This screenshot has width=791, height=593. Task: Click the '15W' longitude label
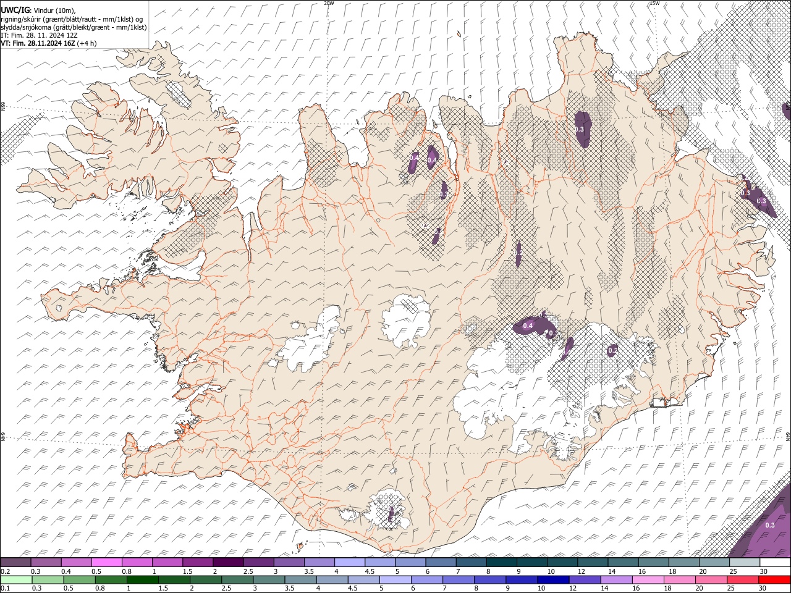pos(654,3)
